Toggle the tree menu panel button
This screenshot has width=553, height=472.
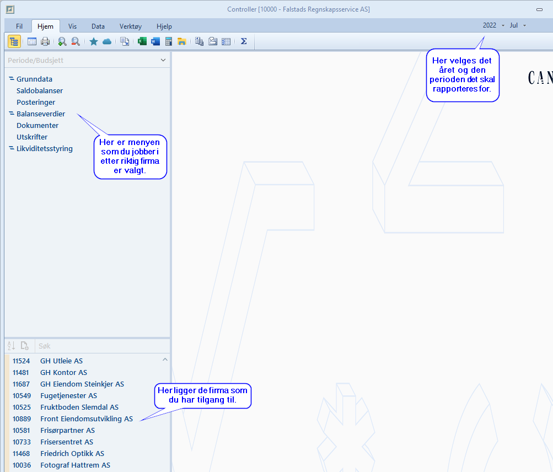click(14, 41)
